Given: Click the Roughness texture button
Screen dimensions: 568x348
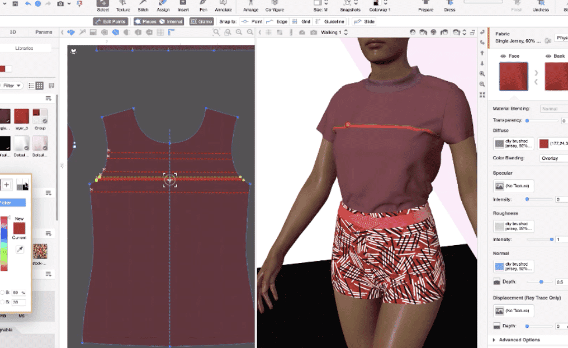Looking at the screenshot, I should 513,226.
